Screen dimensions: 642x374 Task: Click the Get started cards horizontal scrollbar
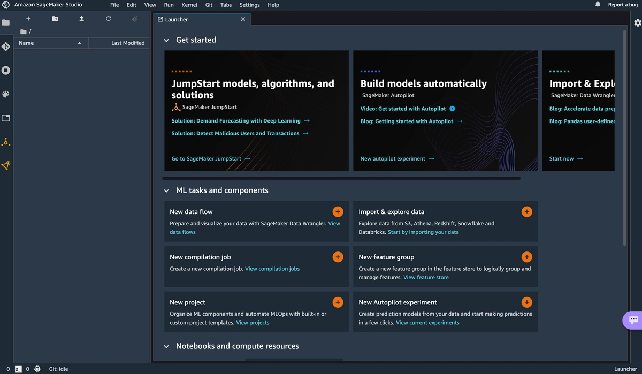point(341,178)
